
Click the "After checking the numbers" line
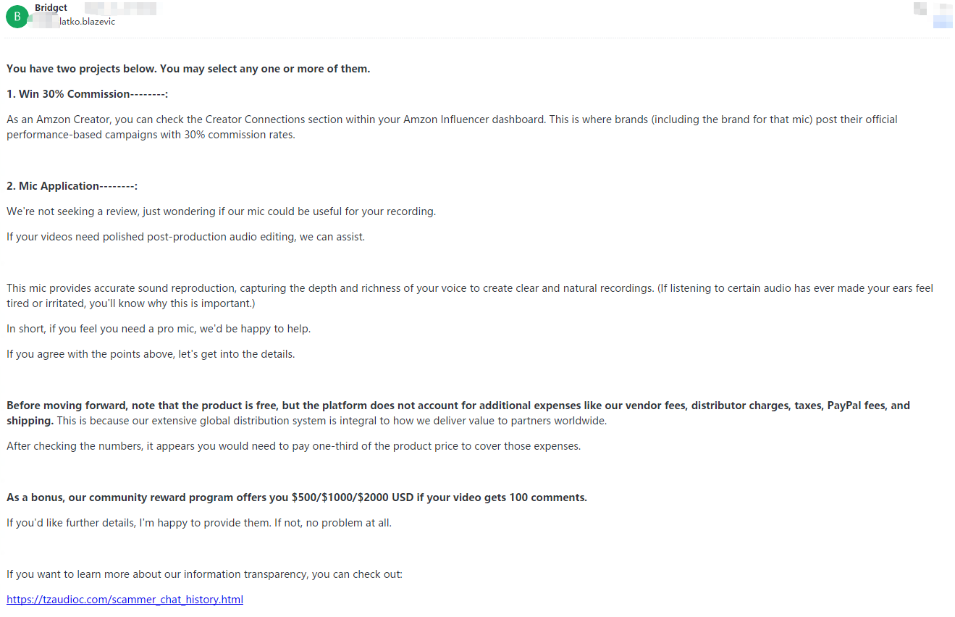click(293, 446)
